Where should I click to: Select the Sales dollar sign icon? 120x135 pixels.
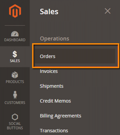pos(15,54)
